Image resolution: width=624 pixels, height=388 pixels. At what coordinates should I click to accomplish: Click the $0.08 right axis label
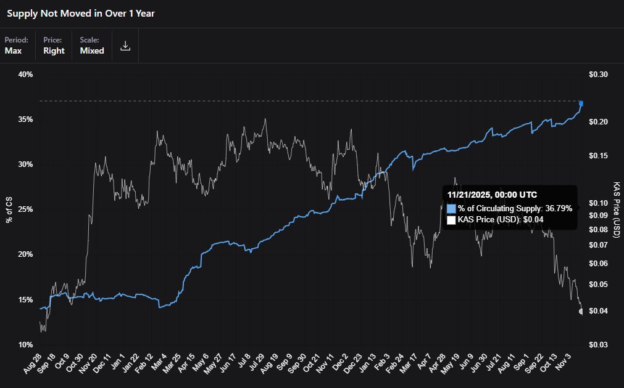598,229
